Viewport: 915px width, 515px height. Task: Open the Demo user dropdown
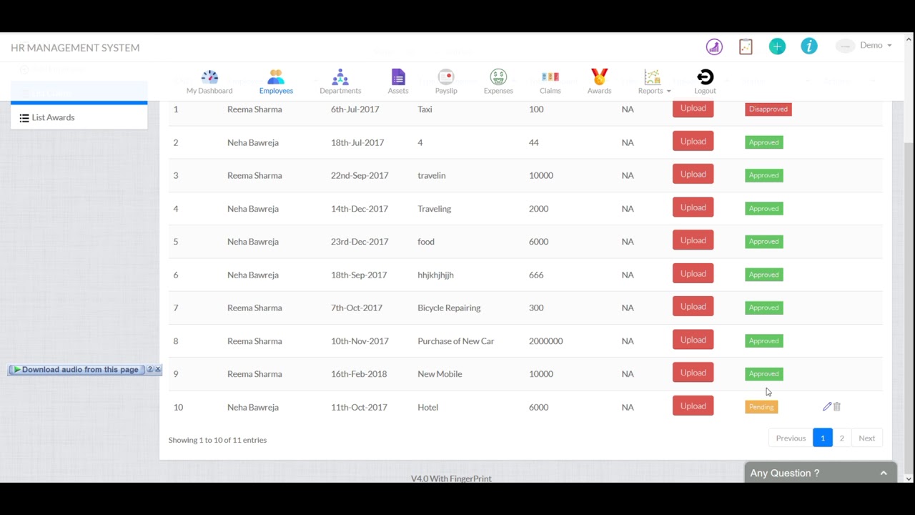coord(864,46)
